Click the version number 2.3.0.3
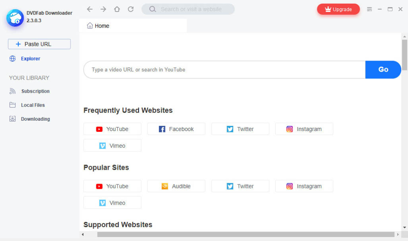The width and height of the screenshot is (408, 241). point(34,21)
